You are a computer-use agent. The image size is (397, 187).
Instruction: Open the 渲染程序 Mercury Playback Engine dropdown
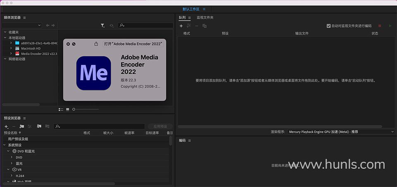[341, 132]
